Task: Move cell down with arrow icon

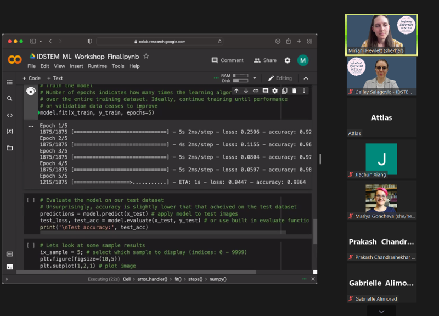Action: pyautogui.click(x=246, y=91)
